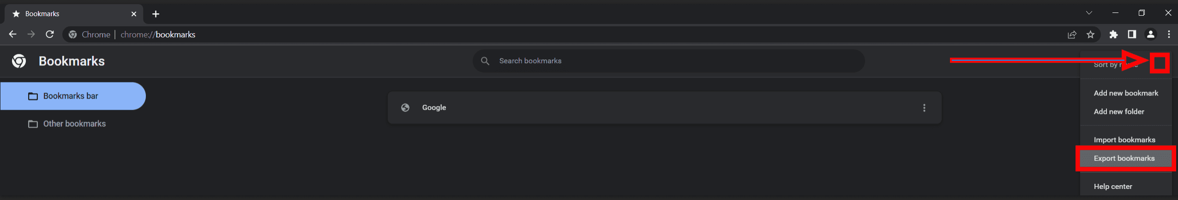Click the browser back arrow

click(x=12, y=35)
